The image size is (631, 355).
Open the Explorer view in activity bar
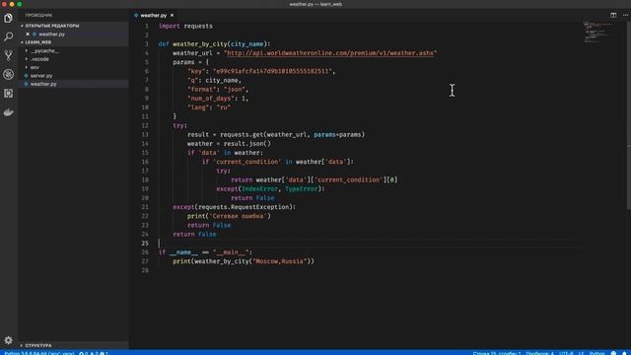click(x=9, y=18)
